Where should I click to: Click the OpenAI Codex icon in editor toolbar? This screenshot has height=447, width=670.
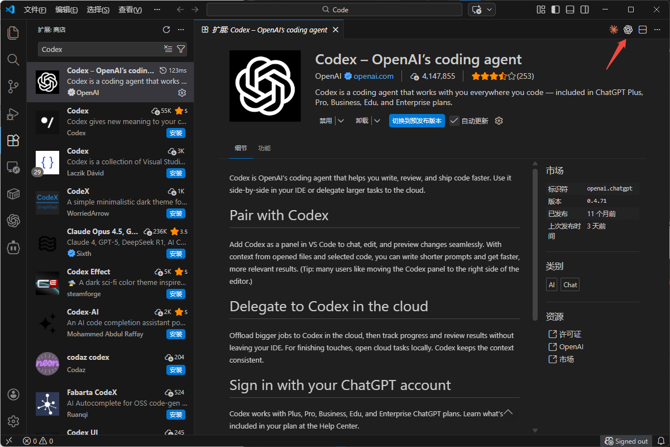point(628,30)
